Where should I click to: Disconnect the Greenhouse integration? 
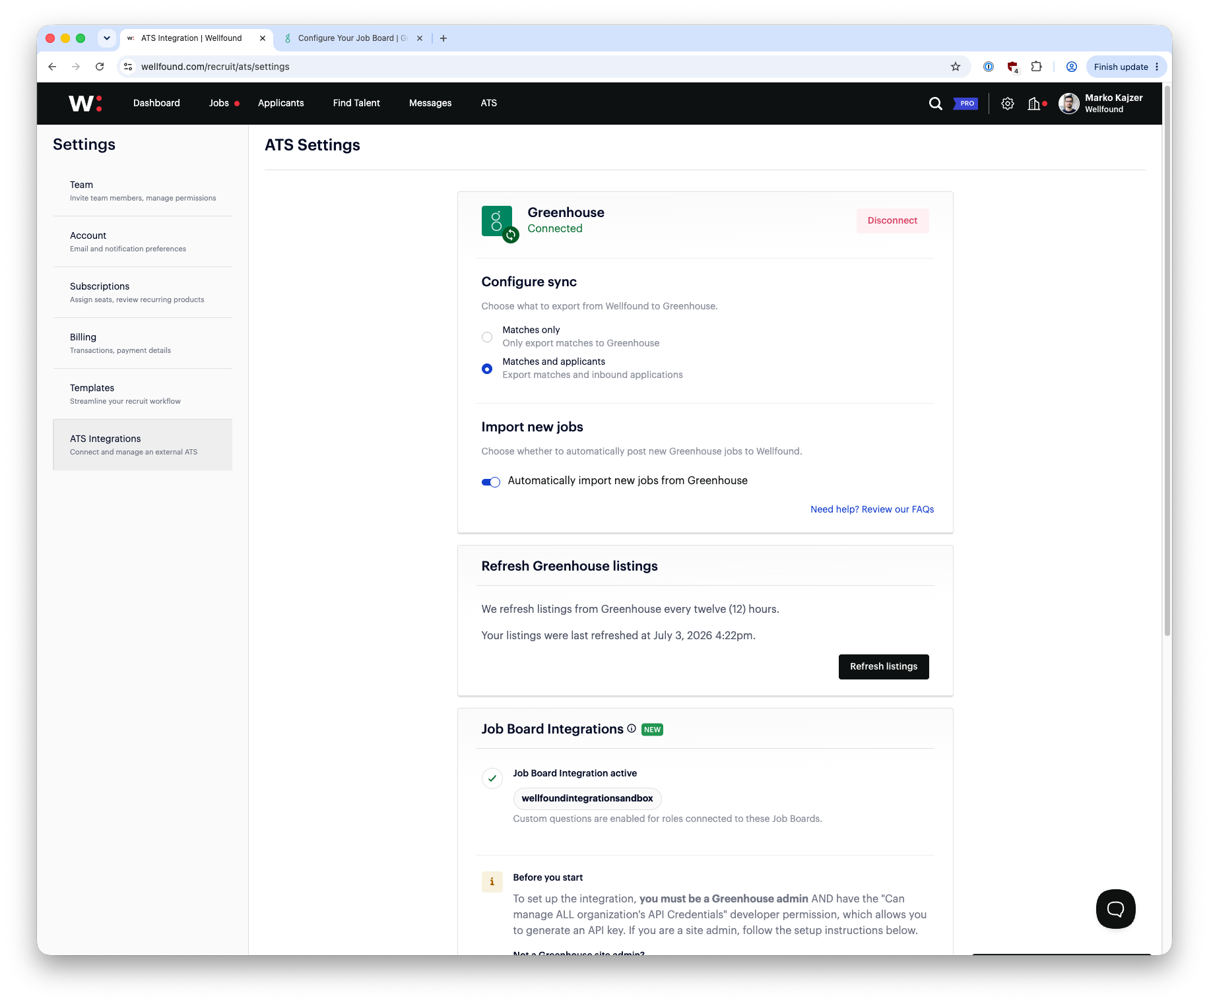[x=892, y=221]
